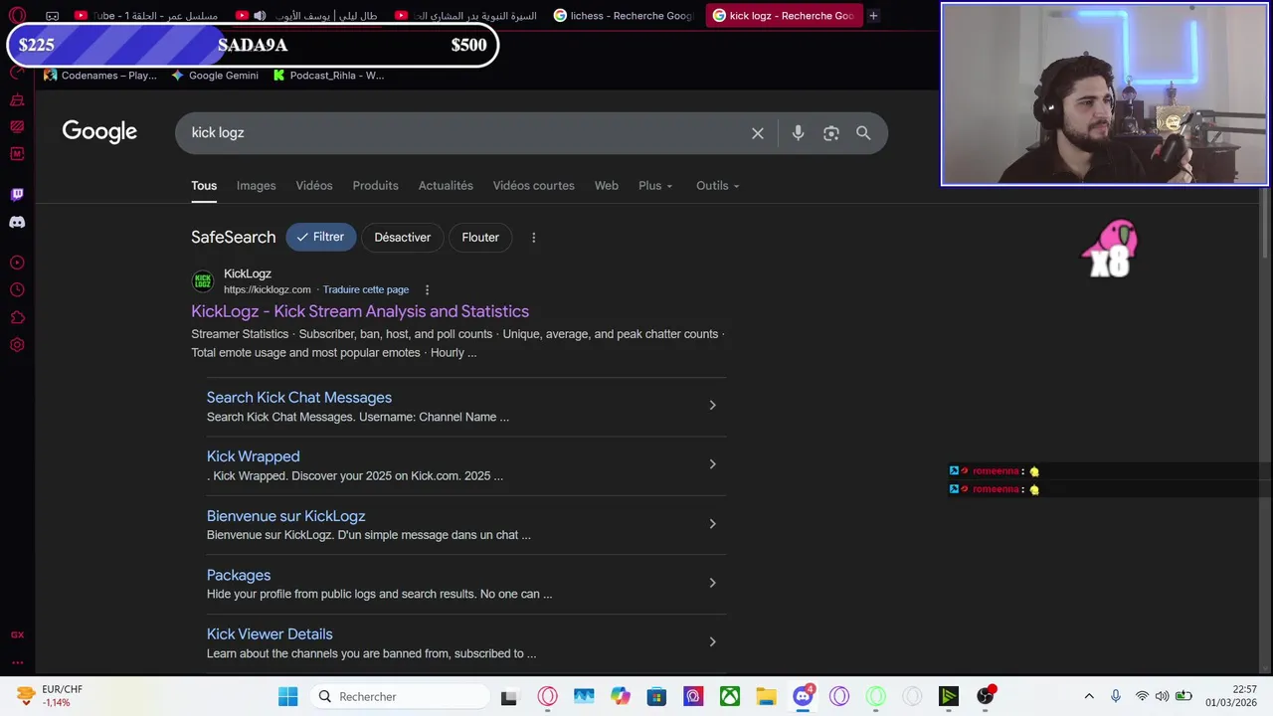Open sidebar settings gear icon
This screenshot has width=1273, height=716.
[17, 345]
